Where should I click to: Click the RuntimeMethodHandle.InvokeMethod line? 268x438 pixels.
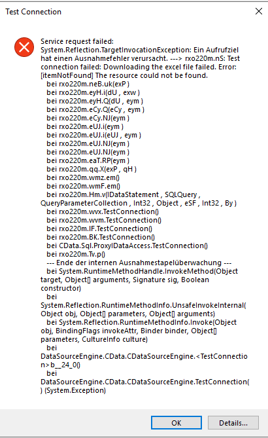142,271
